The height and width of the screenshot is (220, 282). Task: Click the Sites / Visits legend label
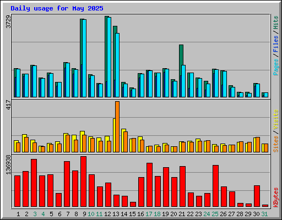[x=276, y=131]
